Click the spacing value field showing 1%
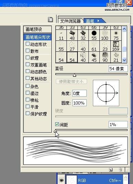The width and height of the screenshot is (133, 184). [118, 124]
